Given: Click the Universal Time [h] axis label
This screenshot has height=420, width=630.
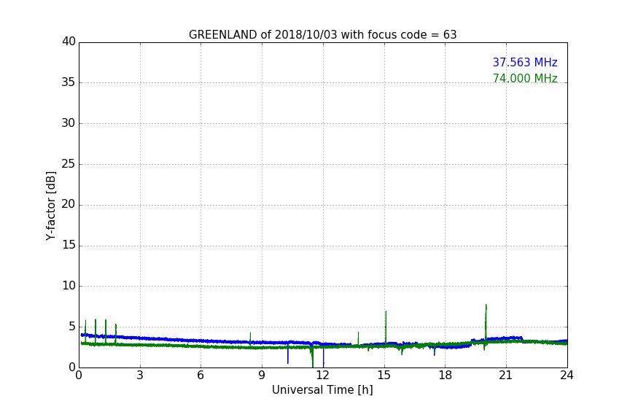Looking at the screenshot, I should click(322, 390).
